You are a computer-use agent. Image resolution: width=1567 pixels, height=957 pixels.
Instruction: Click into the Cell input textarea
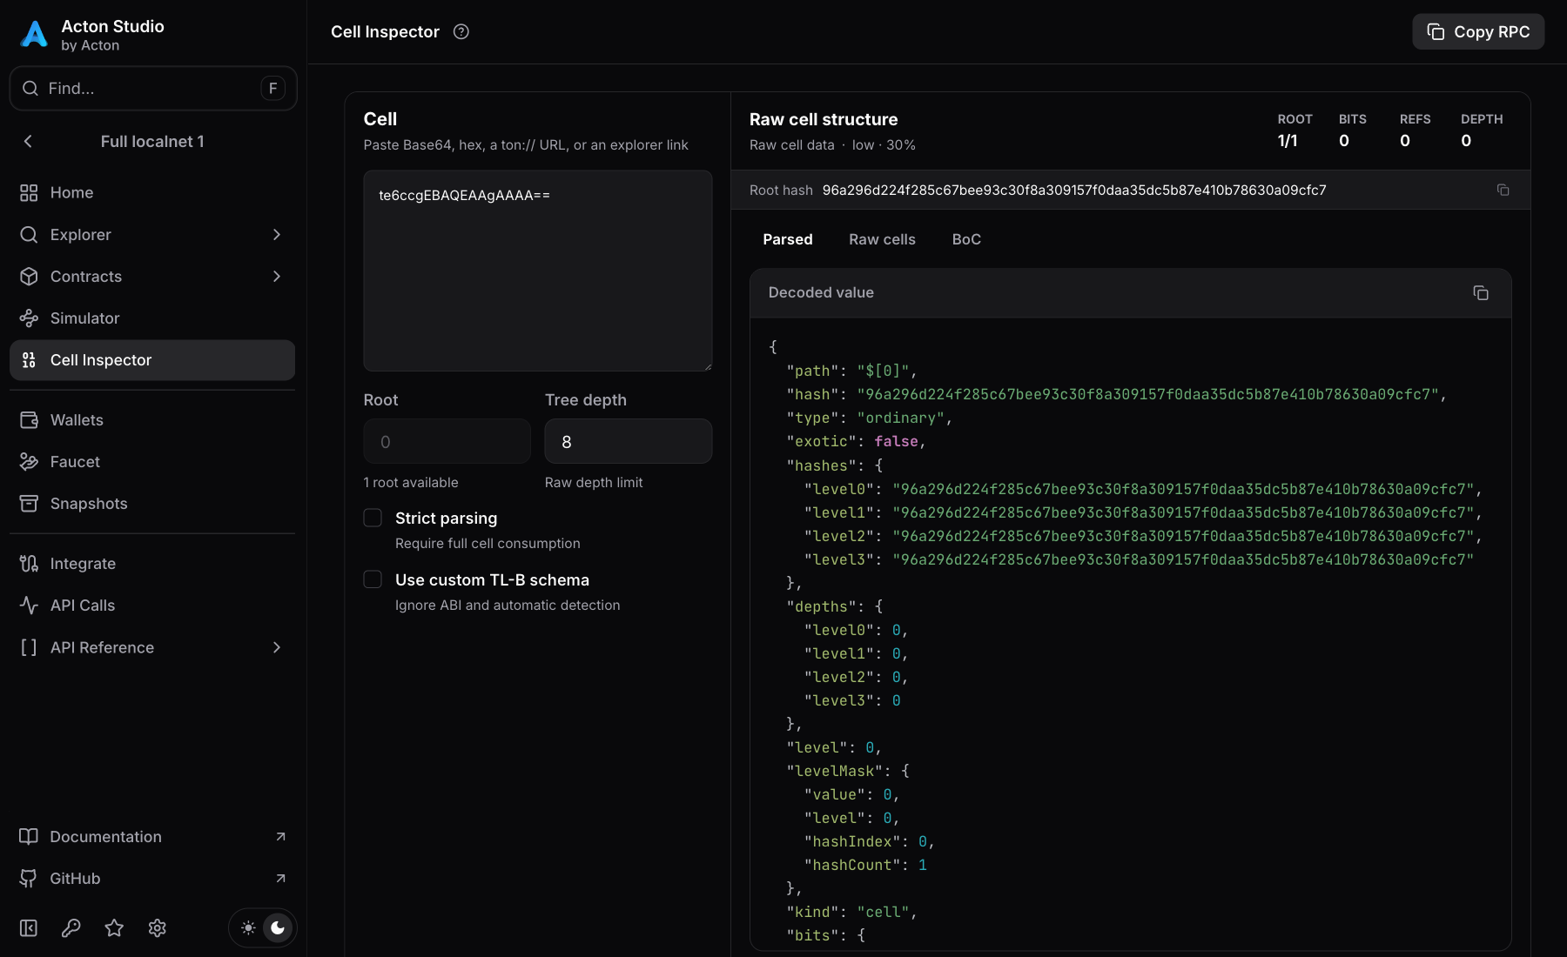pos(538,271)
